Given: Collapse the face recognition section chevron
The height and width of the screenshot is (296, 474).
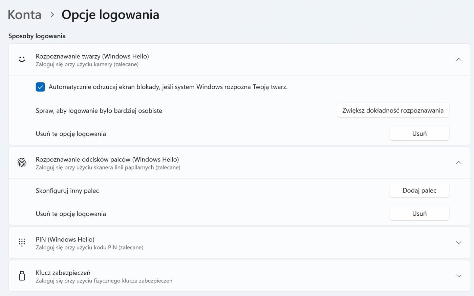Looking at the screenshot, I should [459, 60].
